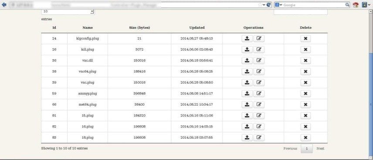Delete the 18.plug entry
The width and height of the screenshot is (373, 160).
tap(306, 137)
